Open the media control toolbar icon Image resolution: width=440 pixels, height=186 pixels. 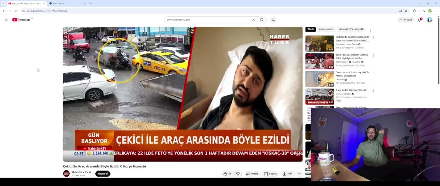point(424,11)
